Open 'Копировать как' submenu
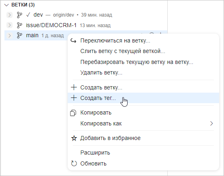The image size is (224, 176). click(x=143, y=123)
